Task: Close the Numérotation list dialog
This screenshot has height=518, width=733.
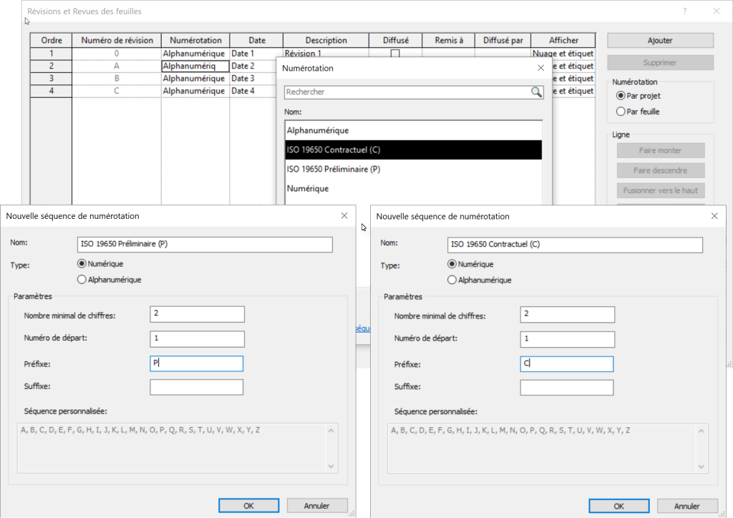Action: pyautogui.click(x=540, y=68)
